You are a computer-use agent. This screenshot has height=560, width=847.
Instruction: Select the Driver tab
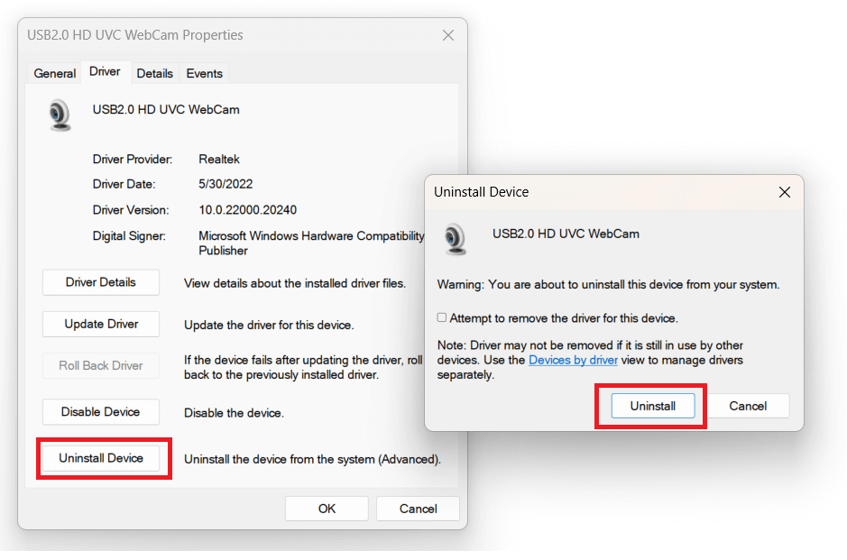pyautogui.click(x=105, y=72)
